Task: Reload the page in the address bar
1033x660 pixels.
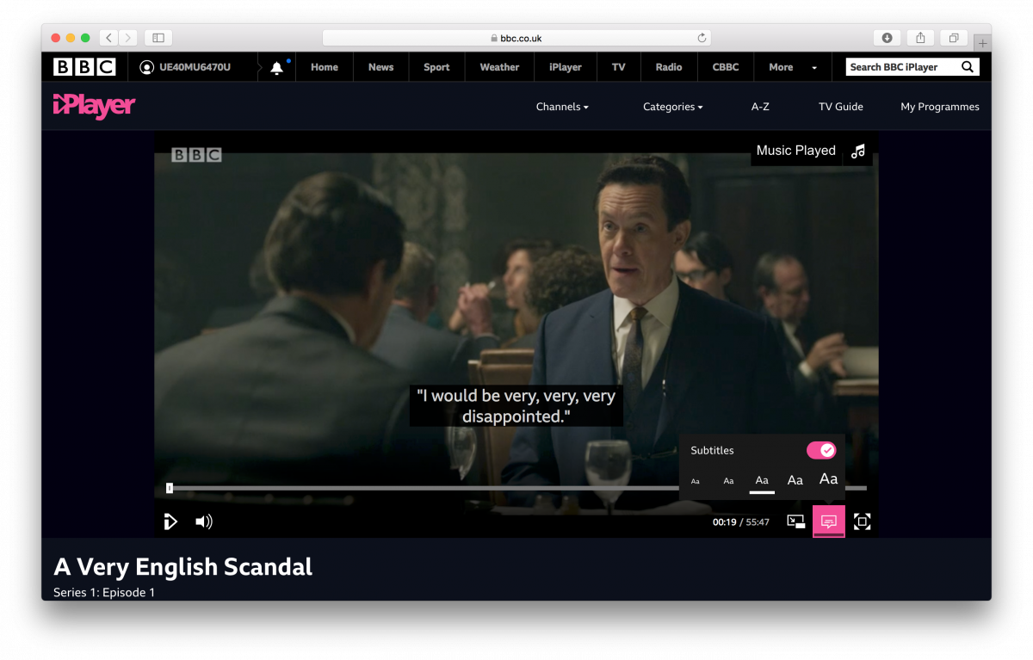Action: tap(702, 38)
